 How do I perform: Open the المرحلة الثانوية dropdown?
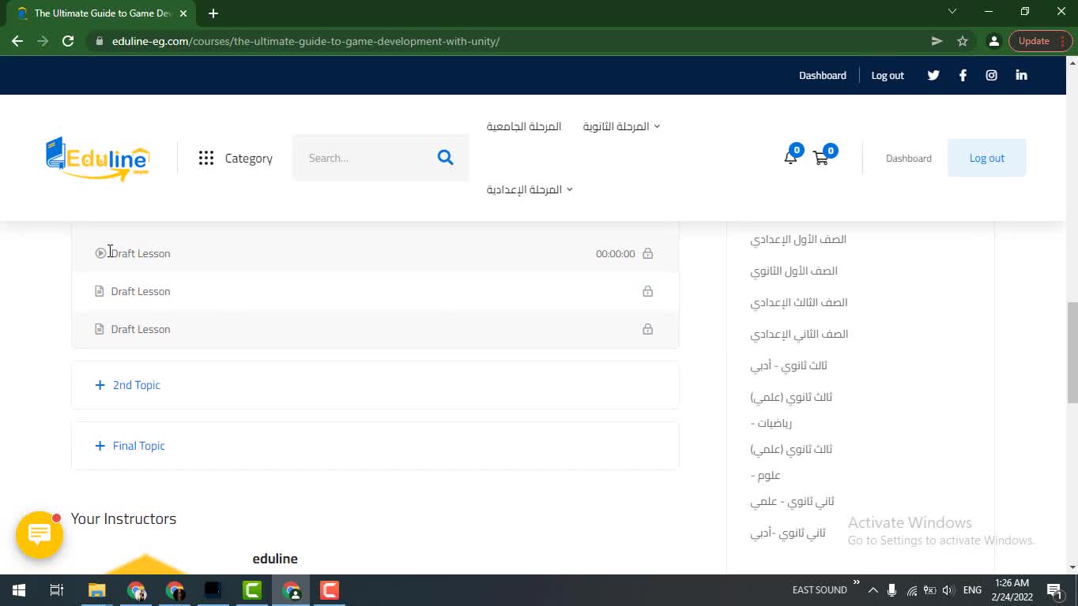[x=620, y=126]
